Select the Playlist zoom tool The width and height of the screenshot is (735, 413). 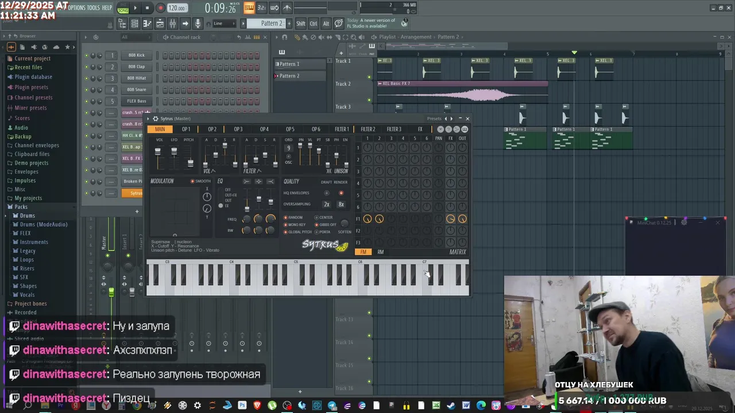click(x=353, y=37)
